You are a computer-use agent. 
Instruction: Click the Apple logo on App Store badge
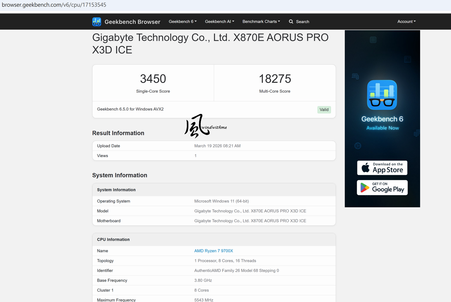tap(366, 168)
